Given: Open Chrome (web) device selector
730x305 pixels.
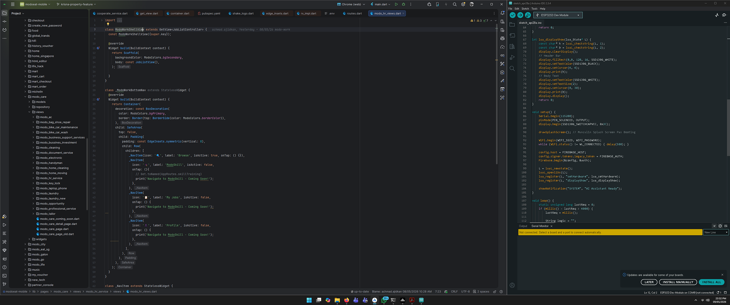Looking at the screenshot, I should pos(351,4).
